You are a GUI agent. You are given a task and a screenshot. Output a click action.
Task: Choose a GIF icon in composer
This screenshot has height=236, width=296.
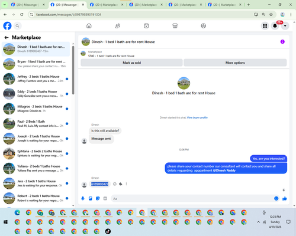point(105,198)
